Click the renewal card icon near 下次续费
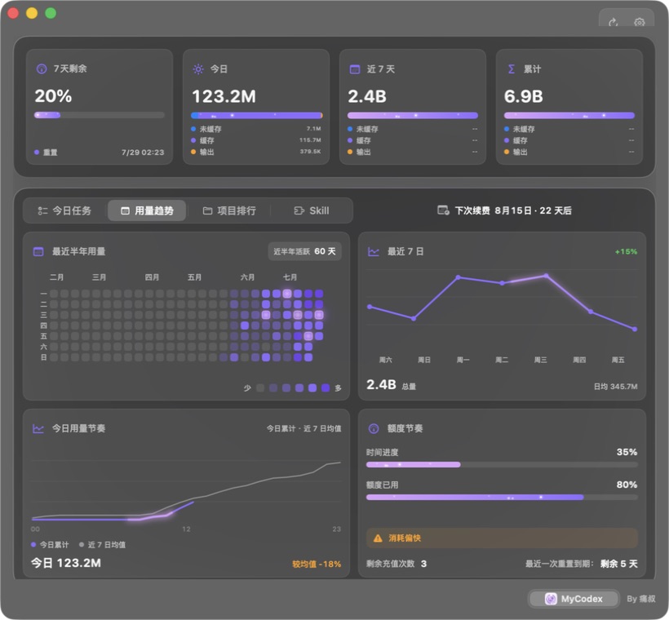Image resolution: width=669 pixels, height=620 pixels. click(x=443, y=210)
